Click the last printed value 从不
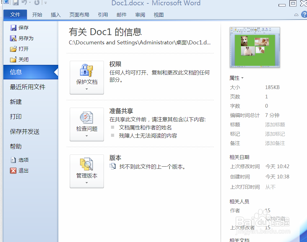Image resolution: width=307 pixels, height=242 pixels. coord(270,187)
